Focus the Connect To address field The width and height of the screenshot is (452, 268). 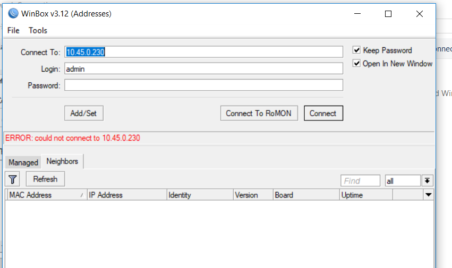pos(203,52)
